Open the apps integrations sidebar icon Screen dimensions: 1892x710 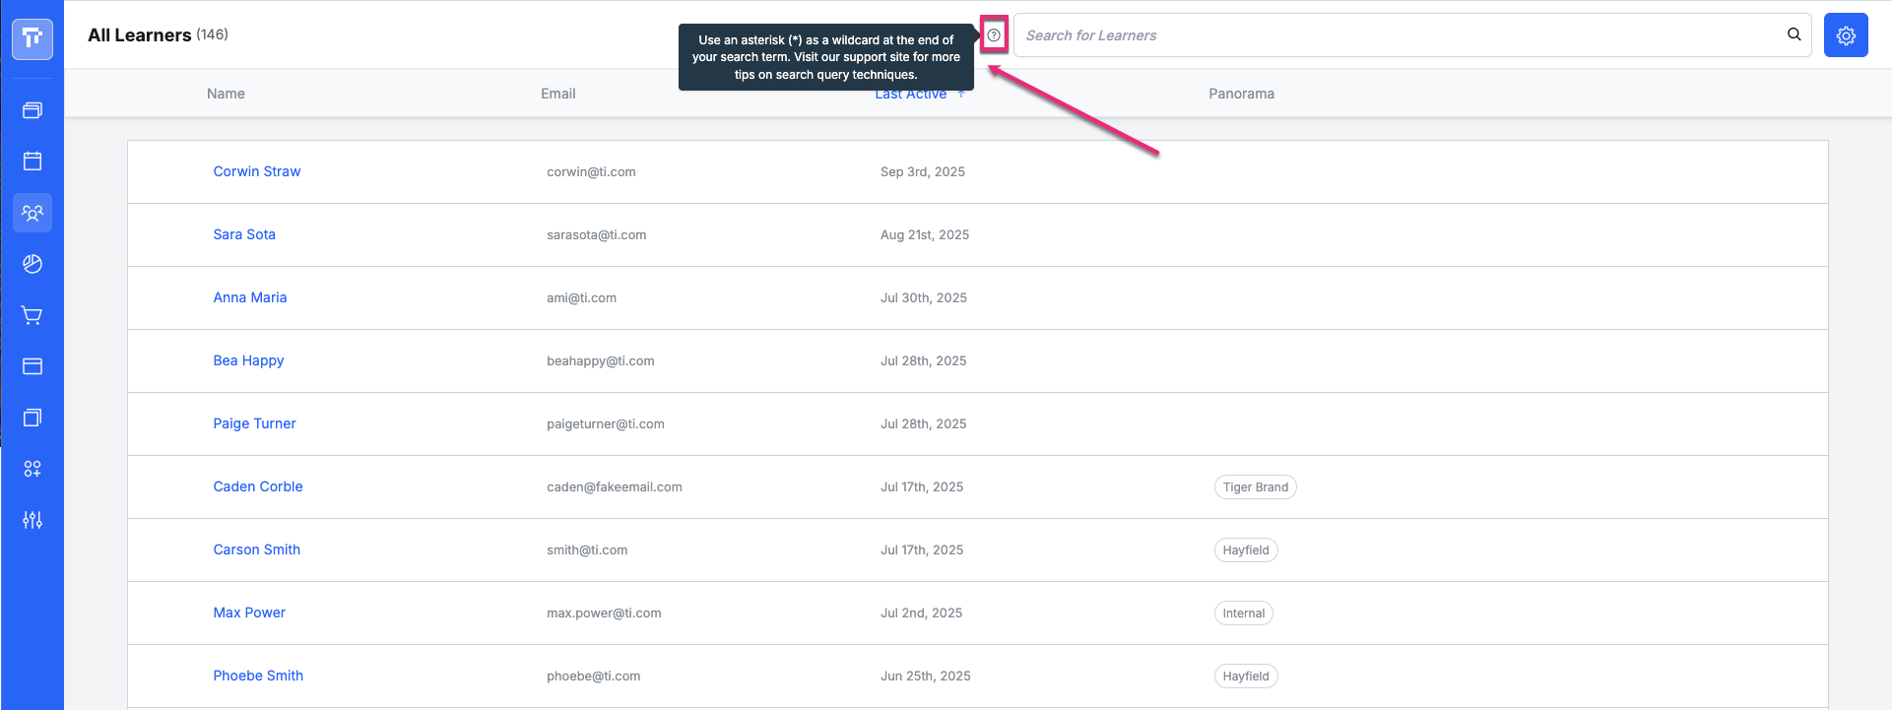pos(33,469)
